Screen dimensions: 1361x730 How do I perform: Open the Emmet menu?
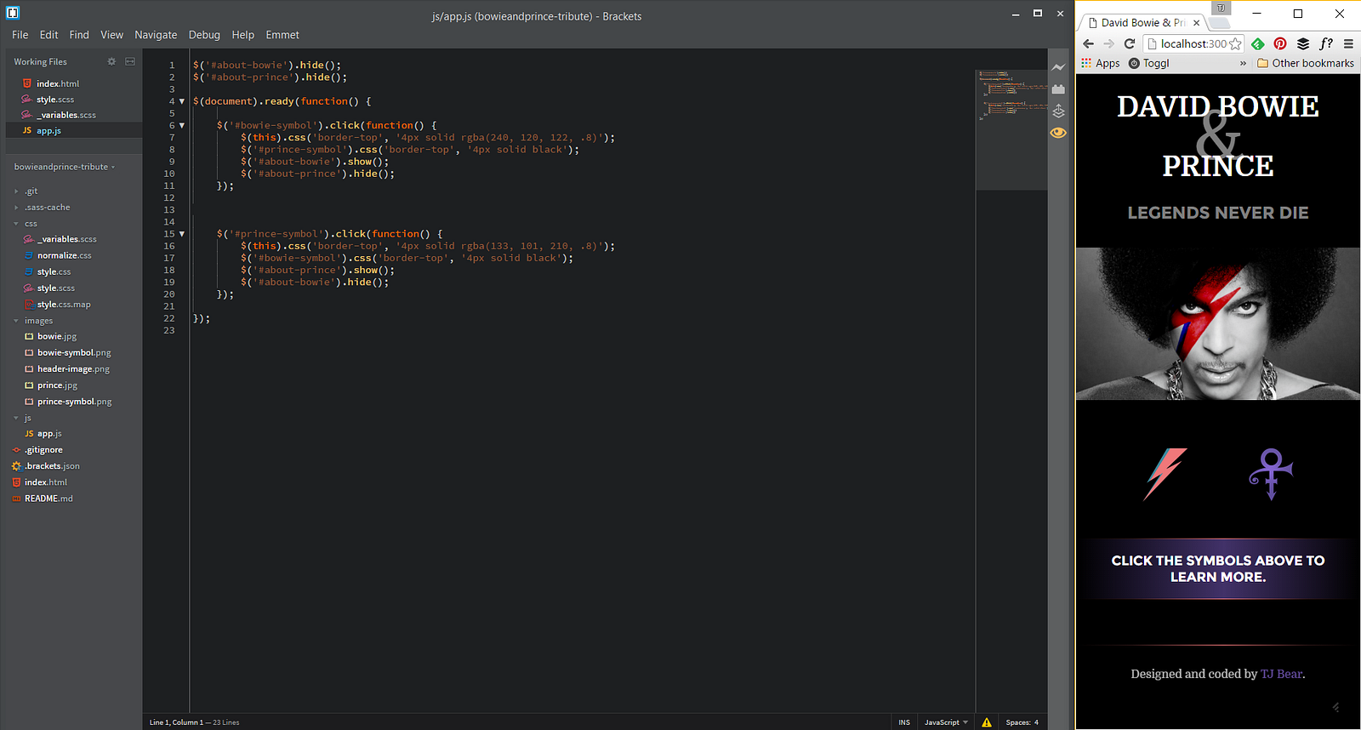(x=282, y=35)
